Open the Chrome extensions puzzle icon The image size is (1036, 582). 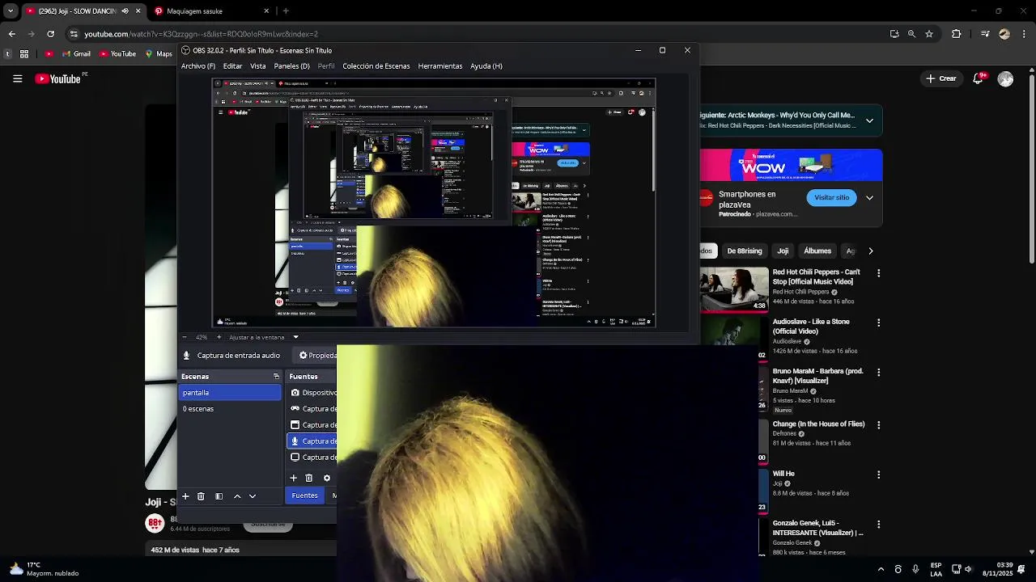coord(957,34)
